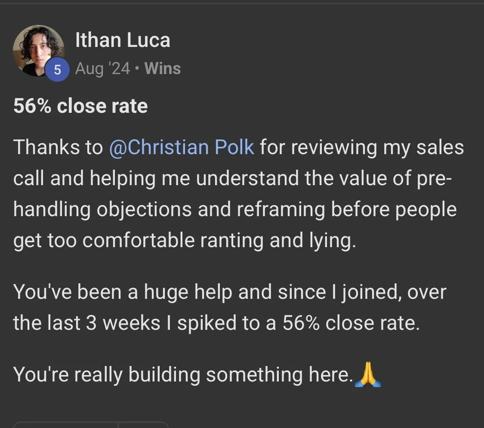This screenshot has height=428, width=484.
Task: Click the level 5 badge on avatar
Action: click(x=57, y=69)
